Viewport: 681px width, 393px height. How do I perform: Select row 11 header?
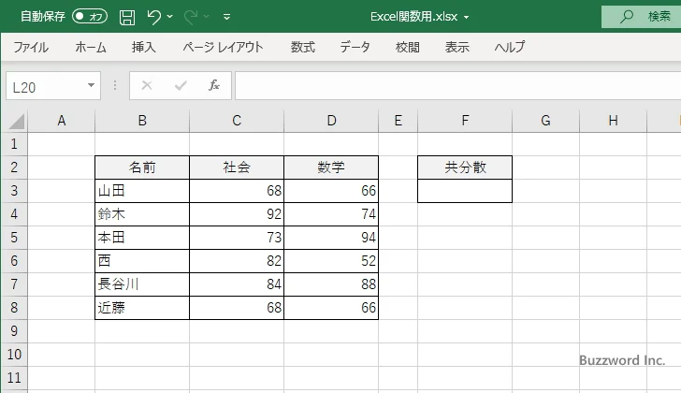[14, 378]
